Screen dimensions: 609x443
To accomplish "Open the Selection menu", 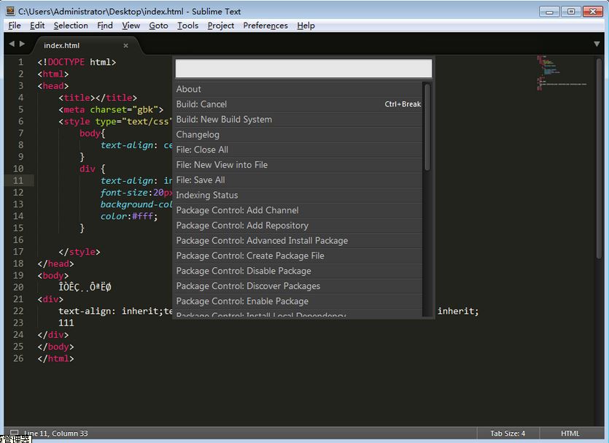I will (71, 26).
